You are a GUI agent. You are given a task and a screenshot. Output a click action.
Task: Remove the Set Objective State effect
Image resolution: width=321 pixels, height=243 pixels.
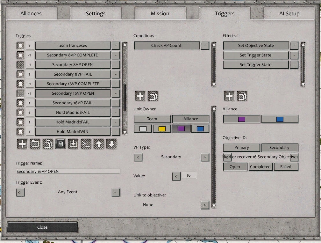[294, 46]
